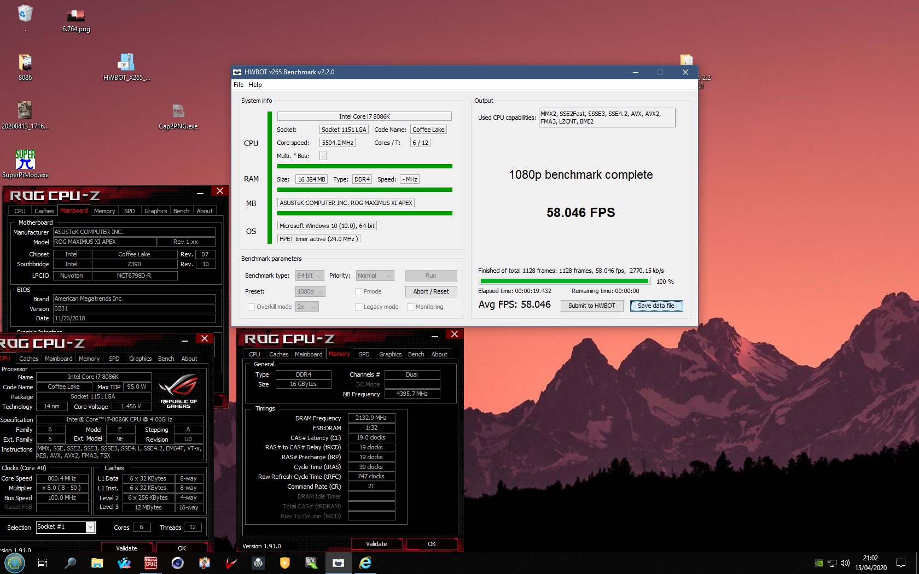
Task: Open Caches tab in CPU-Z processor window
Action: pos(28,359)
